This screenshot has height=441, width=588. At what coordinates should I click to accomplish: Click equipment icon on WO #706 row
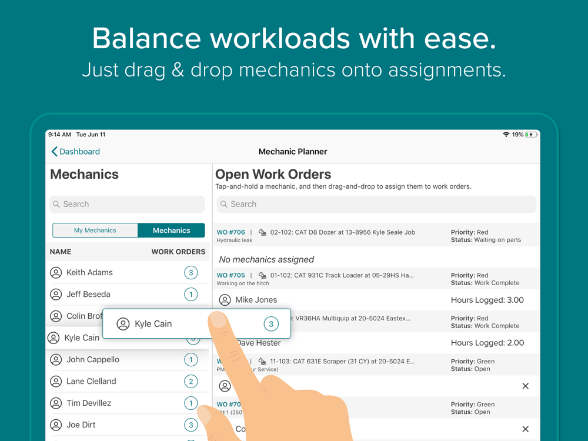(x=262, y=232)
